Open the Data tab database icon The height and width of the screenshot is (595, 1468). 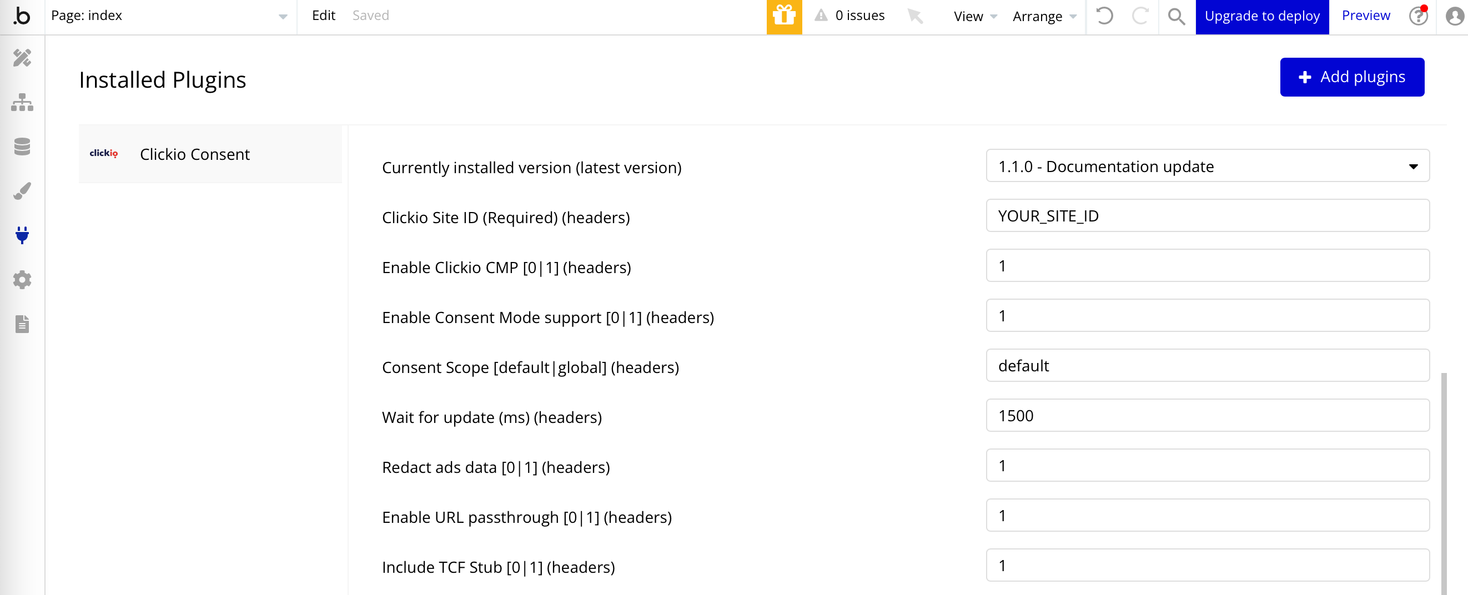22,147
